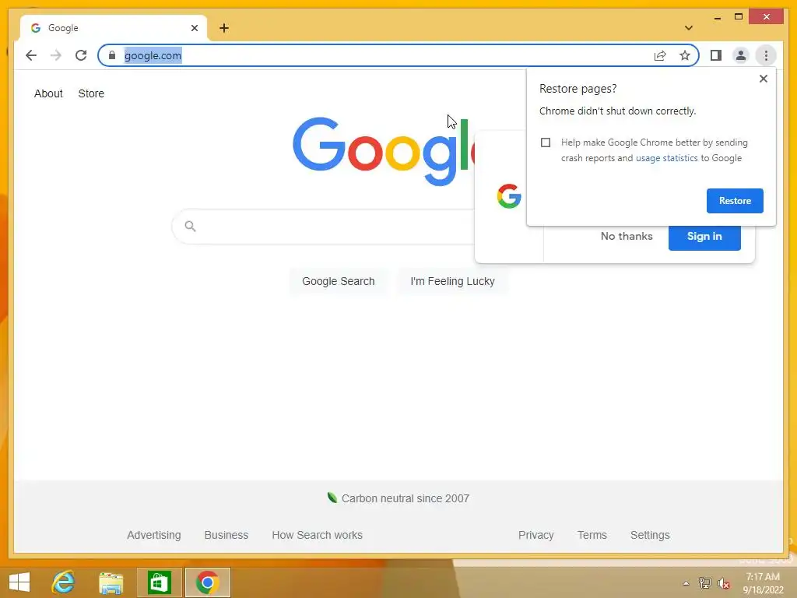This screenshot has width=797, height=598.
Task: Show hidden system tray icons arrow
Action: pyautogui.click(x=686, y=583)
